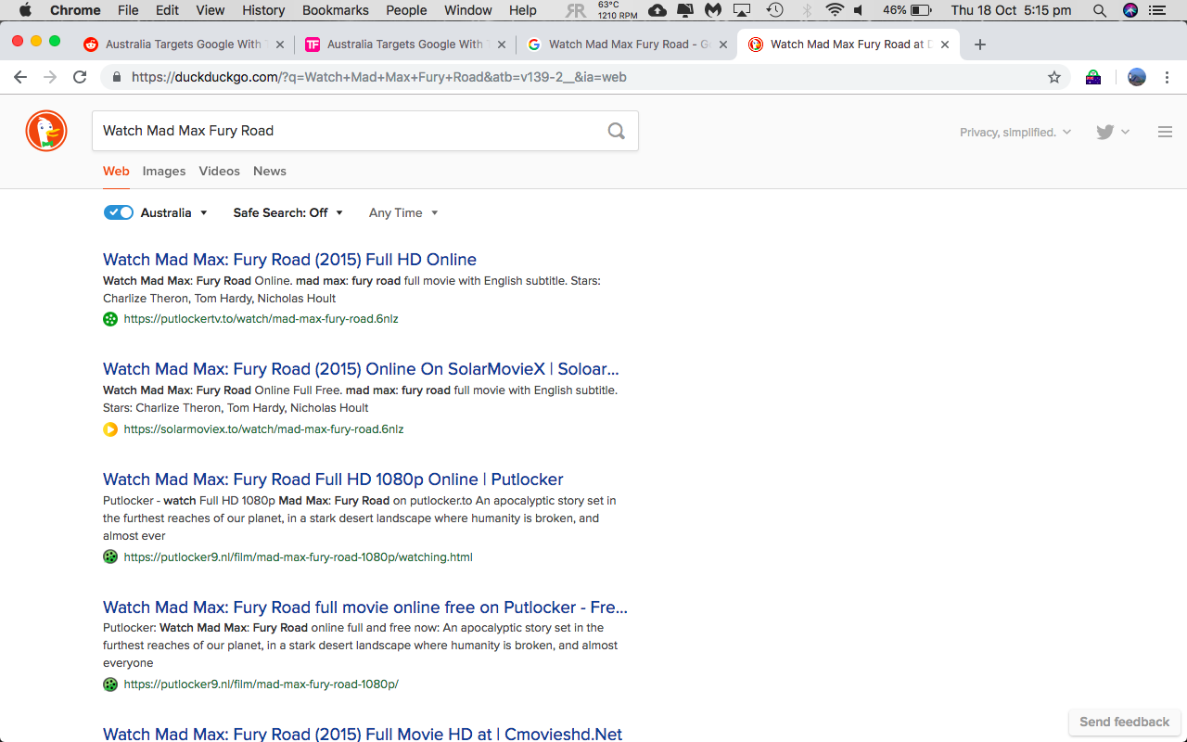
Task: Go forward to next page
Action: 50,77
